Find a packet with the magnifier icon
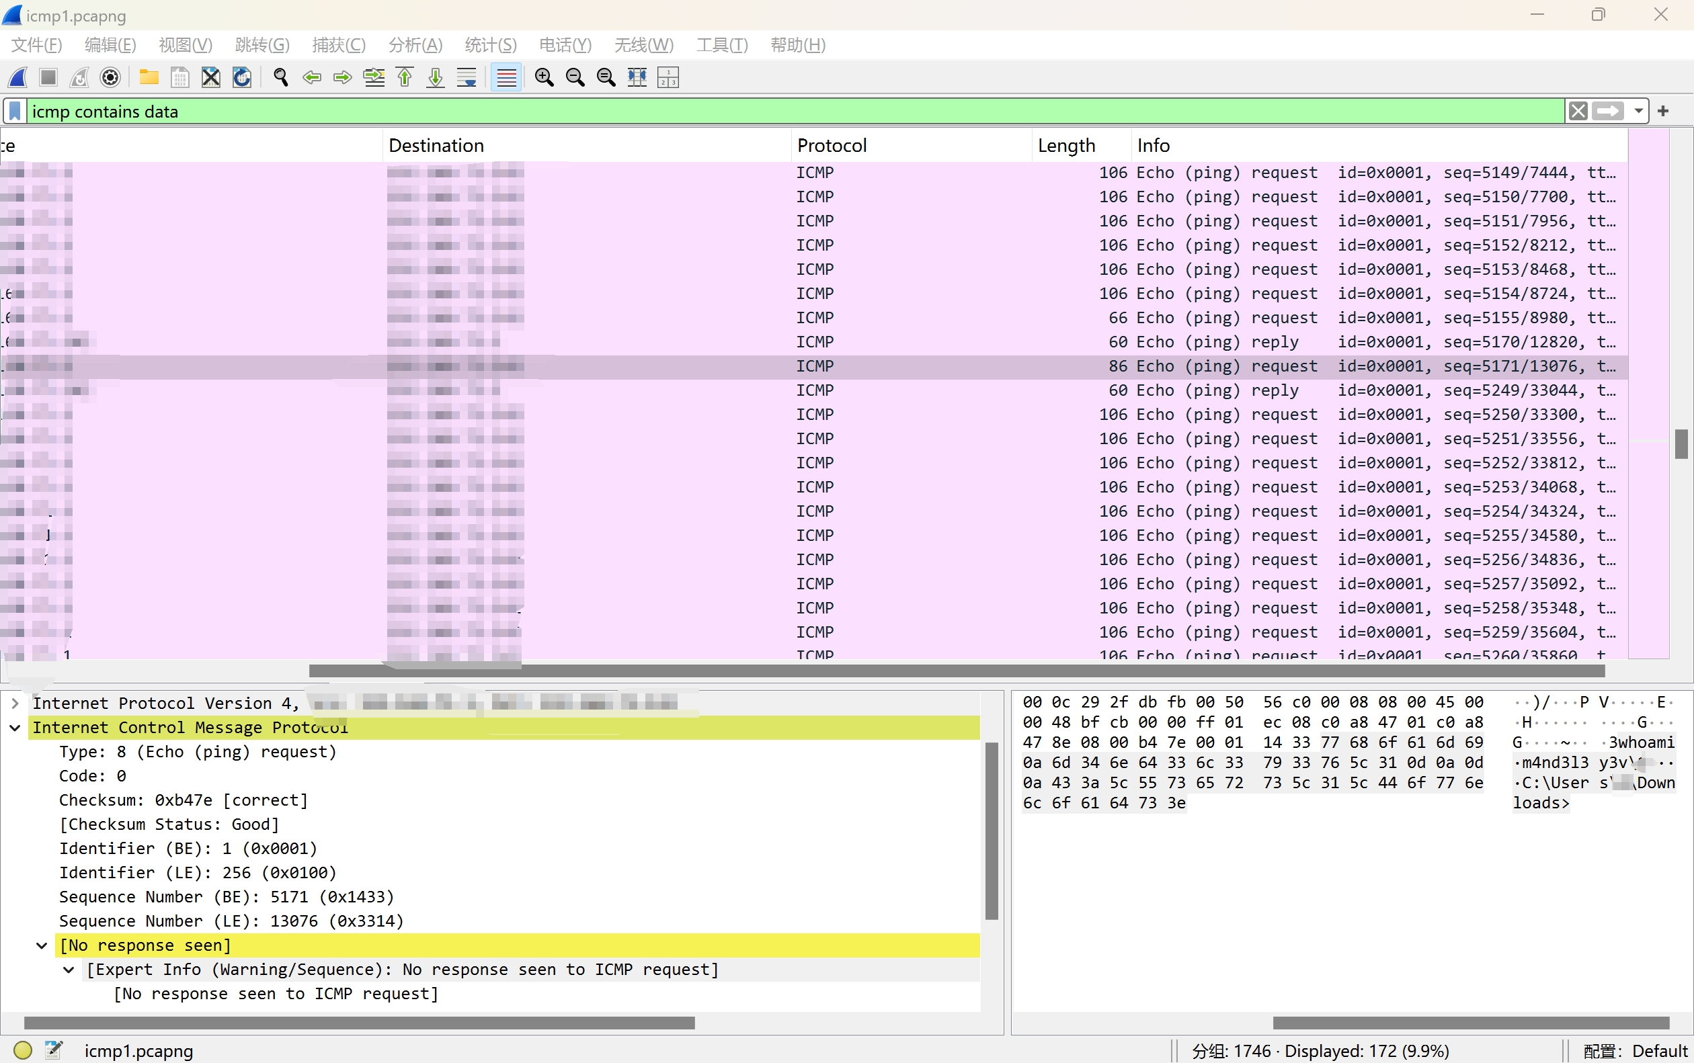This screenshot has height=1063, width=1694. 280,77
